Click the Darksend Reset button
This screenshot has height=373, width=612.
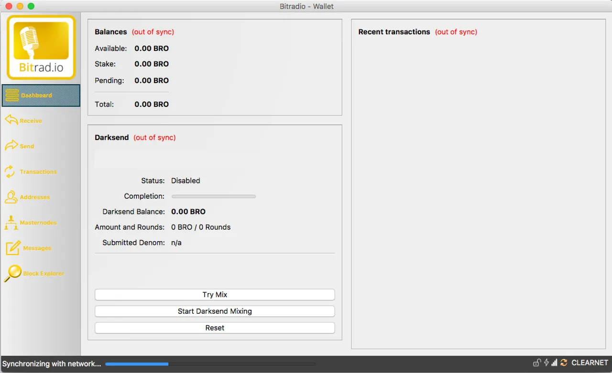coord(215,328)
